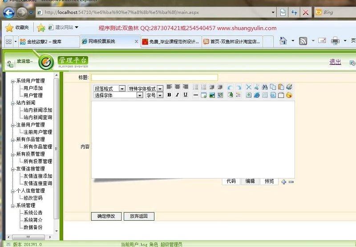Print editor content with printer icon
The image size is (356, 247).
(x=289, y=87)
